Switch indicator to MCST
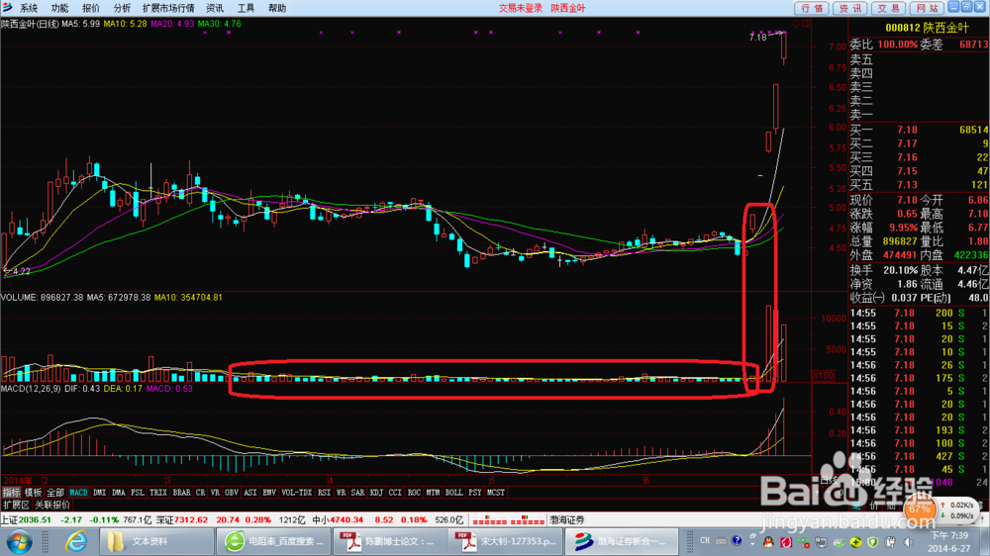 pos(496,493)
